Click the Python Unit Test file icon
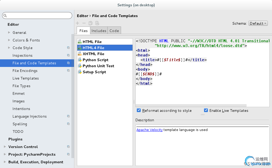272x168 pixels. pyautogui.click(x=80, y=66)
